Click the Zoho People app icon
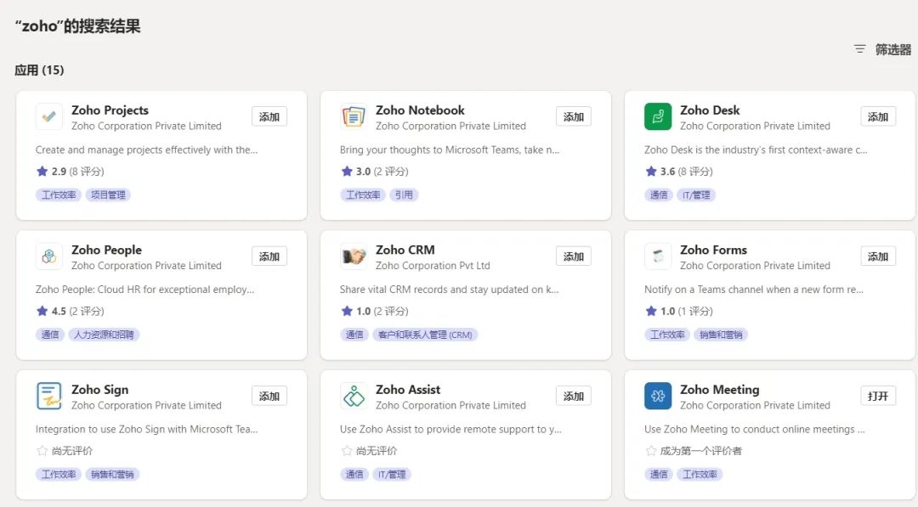 (49, 256)
